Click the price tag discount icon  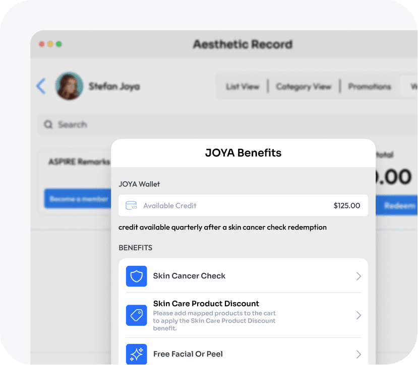[136, 315]
